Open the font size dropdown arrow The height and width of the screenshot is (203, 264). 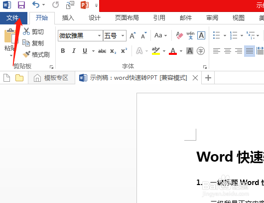tap(123, 36)
